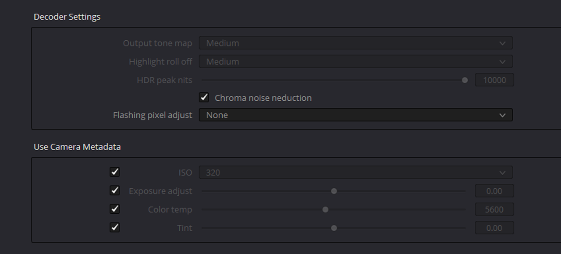This screenshot has height=254, width=561.
Task: Click the Tint slider handle
Action: tap(334, 228)
